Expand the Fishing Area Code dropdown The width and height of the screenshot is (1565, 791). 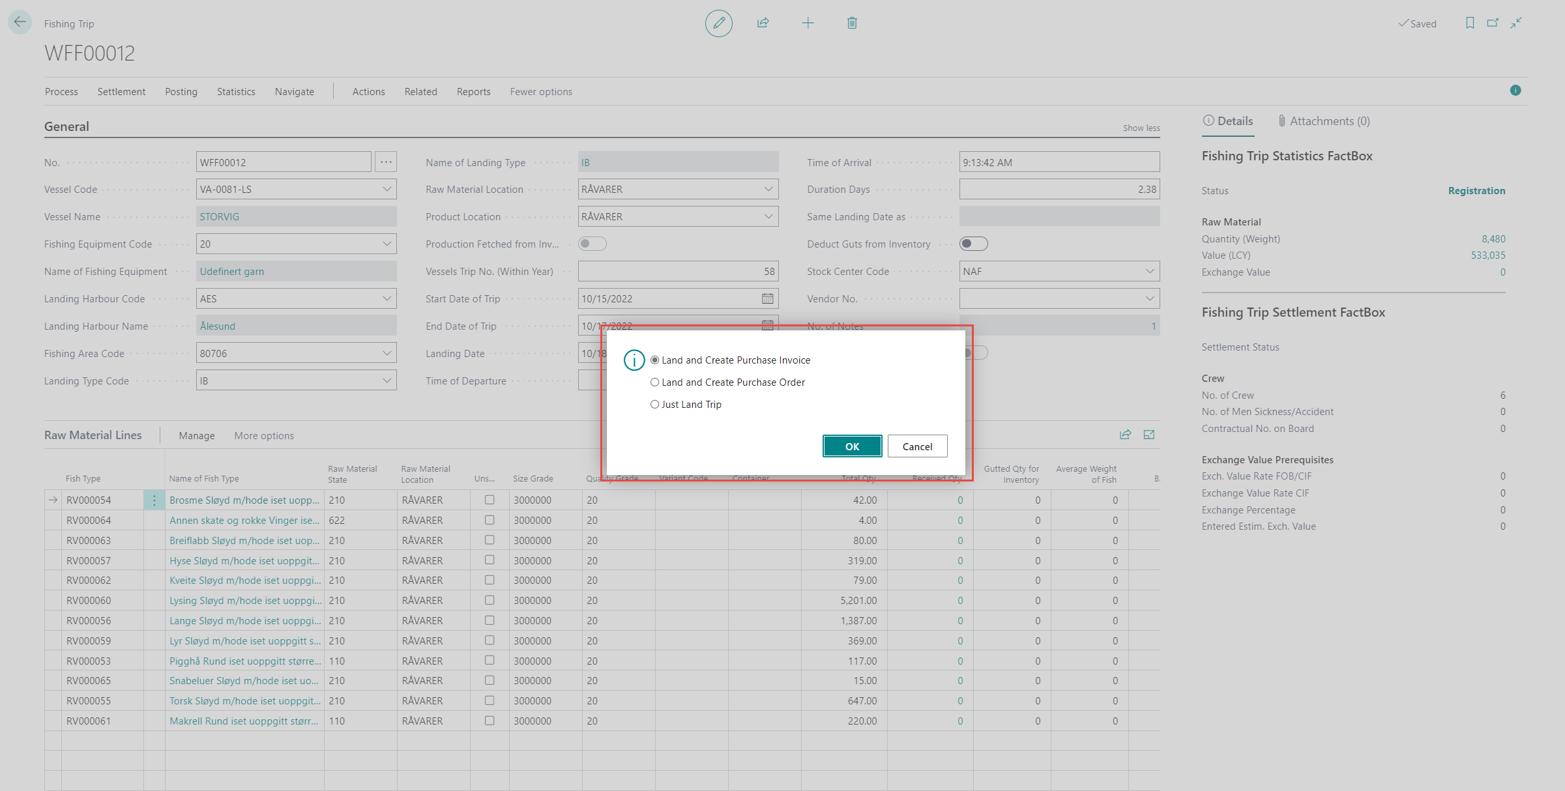tap(387, 353)
